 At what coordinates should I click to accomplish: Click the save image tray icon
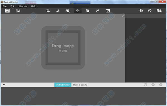pyautogui.click(x=18, y=11)
